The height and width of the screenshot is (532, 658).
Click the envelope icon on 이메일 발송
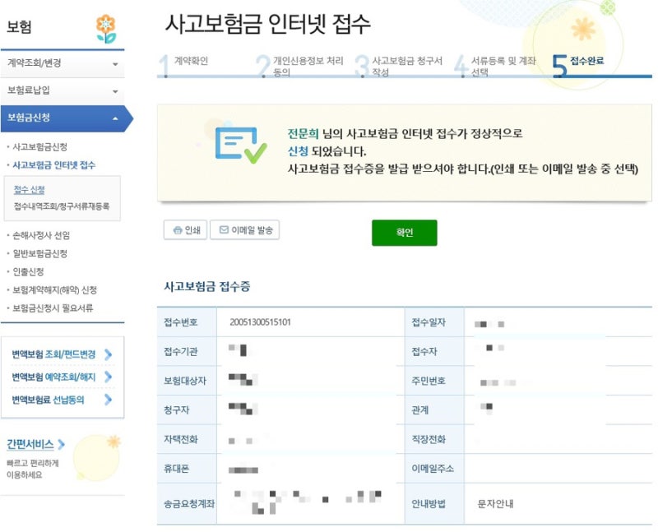(224, 229)
